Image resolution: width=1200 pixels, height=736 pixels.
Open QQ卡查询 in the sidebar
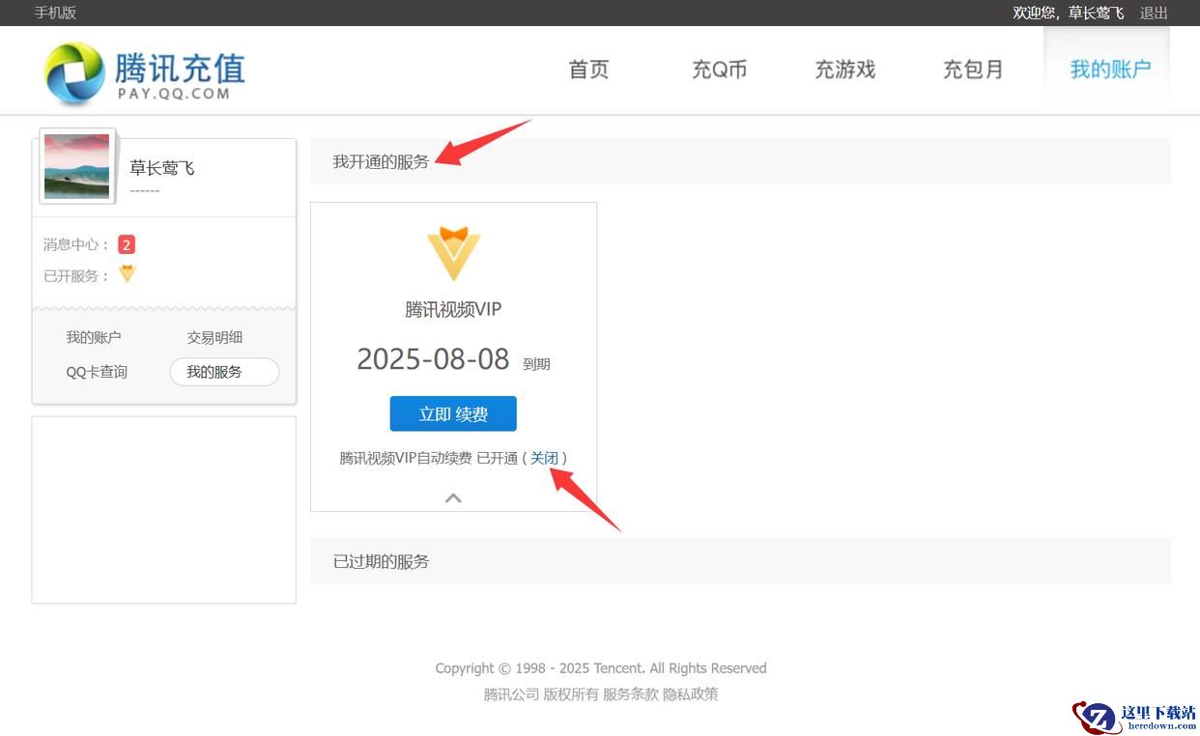pyautogui.click(x=97, y=372)
